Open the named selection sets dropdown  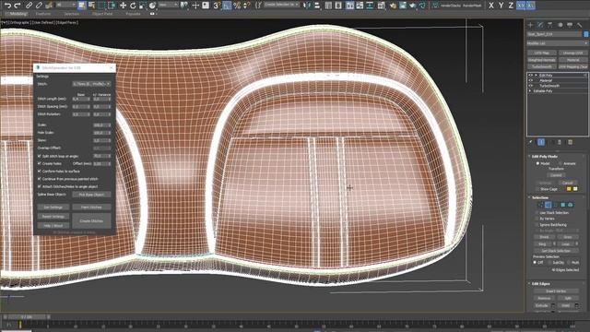click(281, 5)
